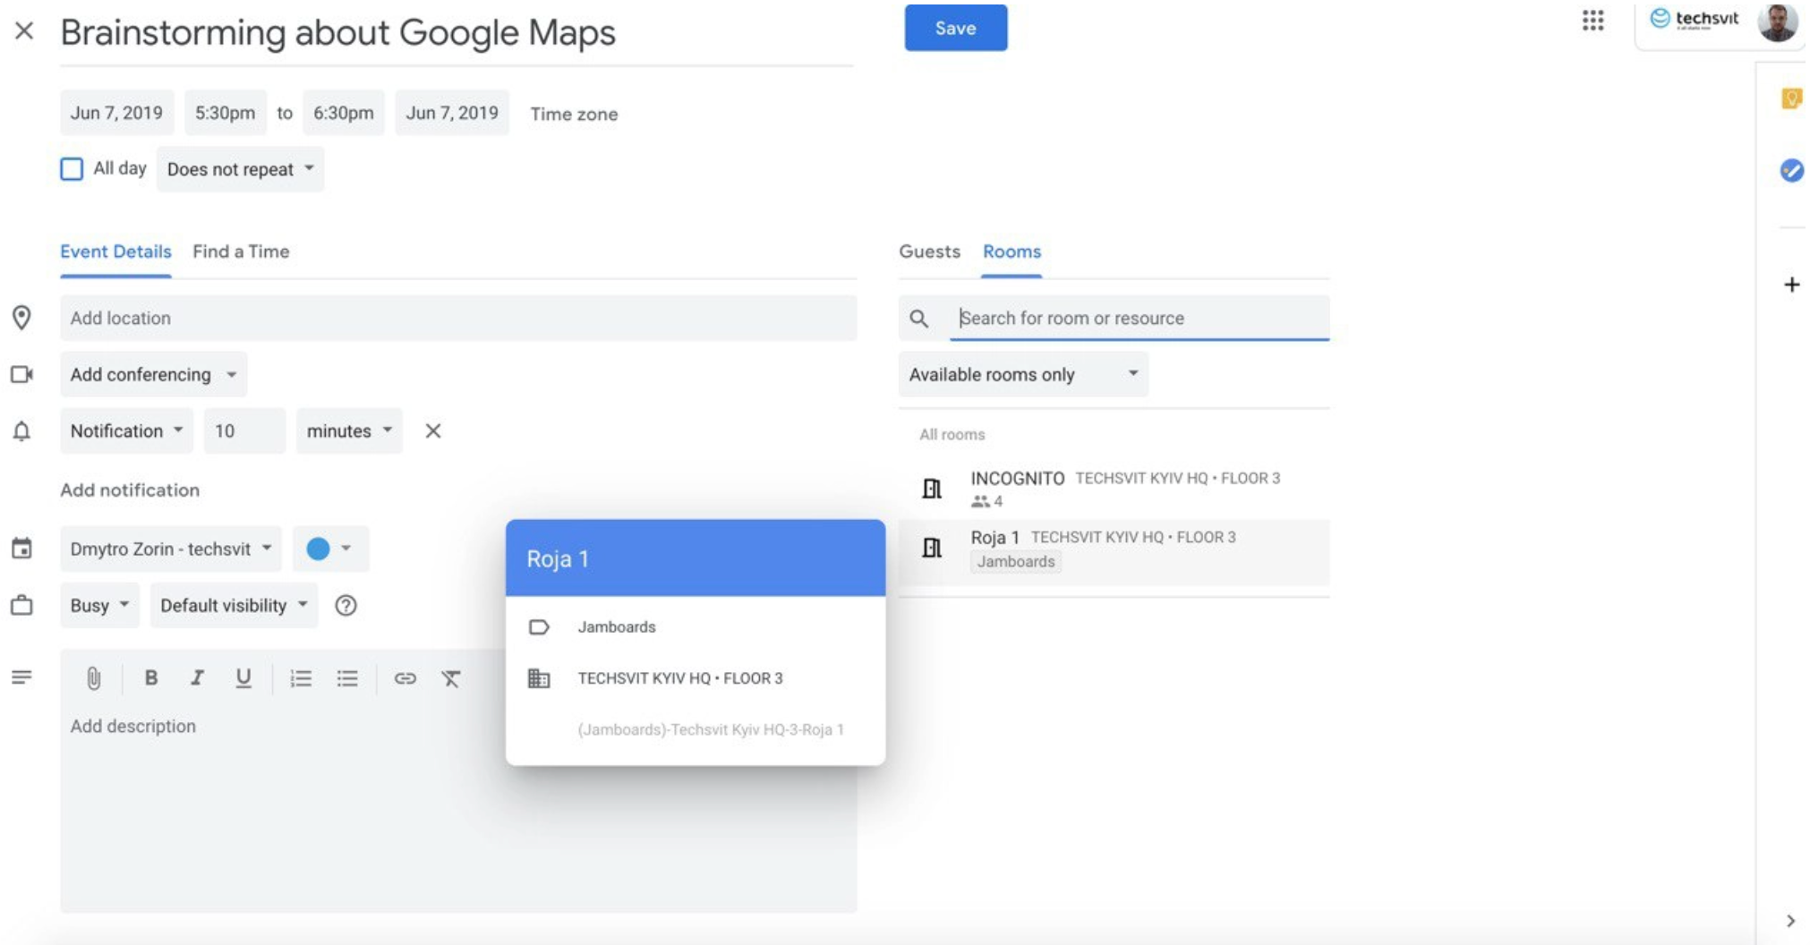This screenshot has width=1810, height=945.
Task: Collapse side panel with bottom chevron
Action: [1790, 920]
